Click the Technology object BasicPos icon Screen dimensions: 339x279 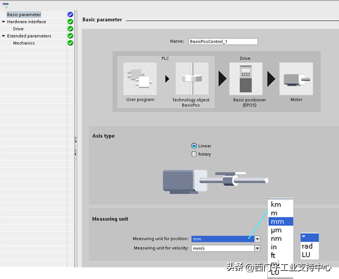click(192, 79)
